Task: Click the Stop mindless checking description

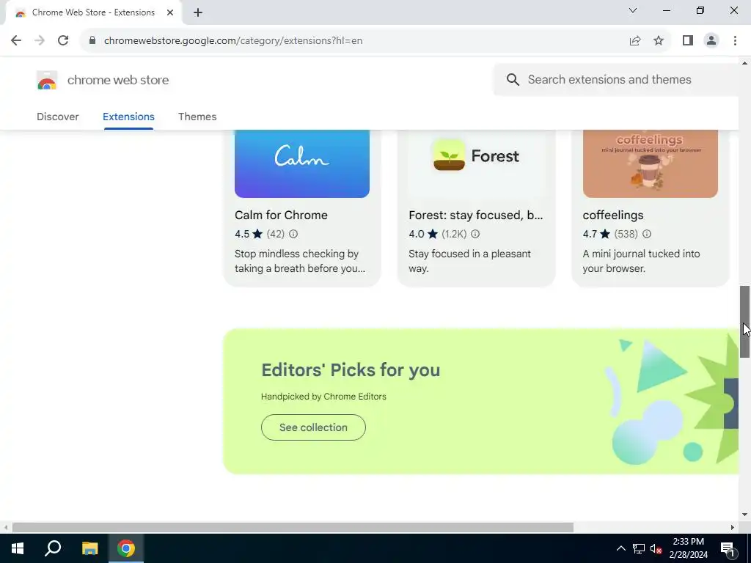Action: tap(300, 261)
